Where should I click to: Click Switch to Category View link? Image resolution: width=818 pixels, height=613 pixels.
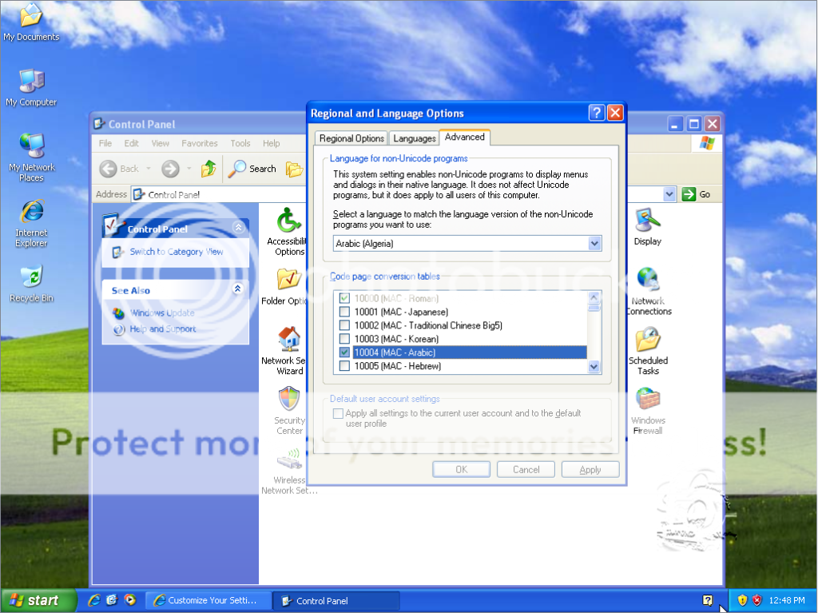pos(177,252)
